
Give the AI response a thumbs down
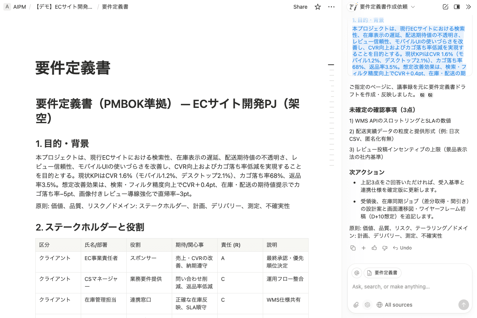point(385,248)
